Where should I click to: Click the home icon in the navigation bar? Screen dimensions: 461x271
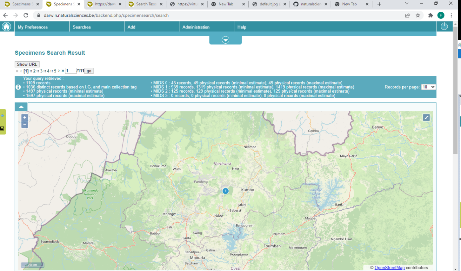(x=6, y=27)
